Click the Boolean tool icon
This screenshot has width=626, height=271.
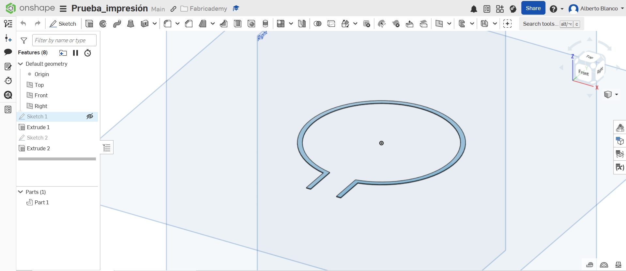(x=317, y=24)
